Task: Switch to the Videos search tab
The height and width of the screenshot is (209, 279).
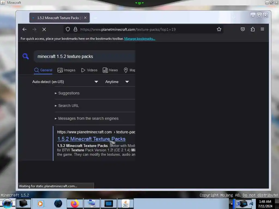Action: click(x=89, y=70)
